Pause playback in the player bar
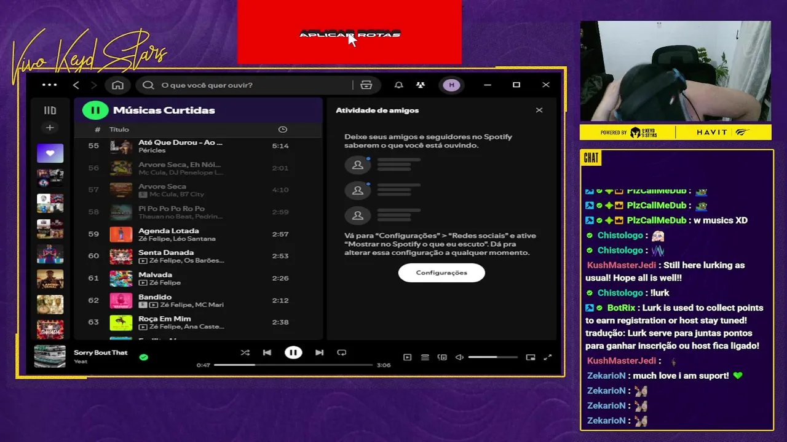The height and width of the screenshot is (442, 787). 293,352
